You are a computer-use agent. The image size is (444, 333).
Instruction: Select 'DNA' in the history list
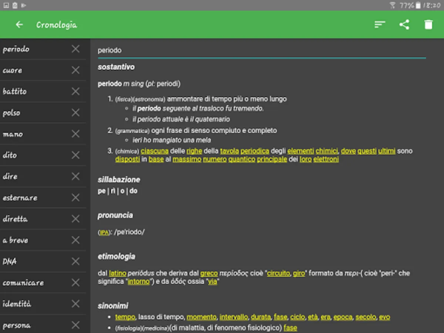coord(10,262)
